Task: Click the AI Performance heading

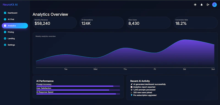Action: click(45, 81)
